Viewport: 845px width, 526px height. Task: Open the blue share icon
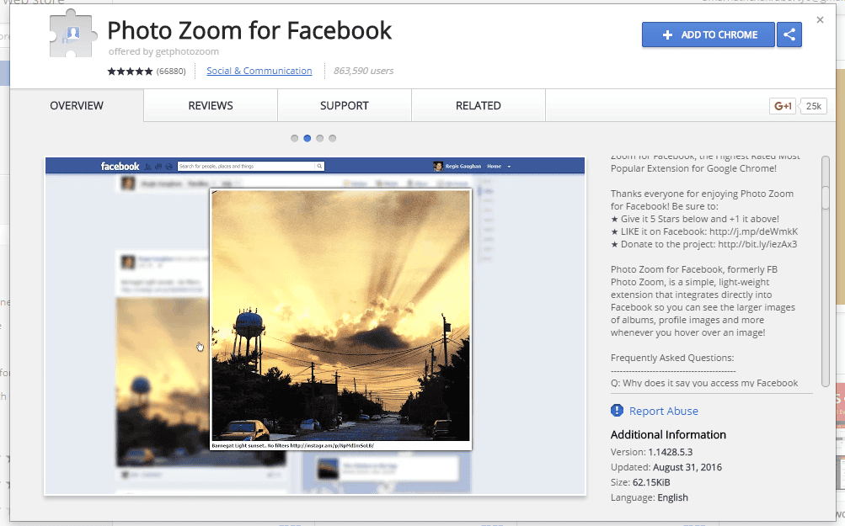coord(789,35)
